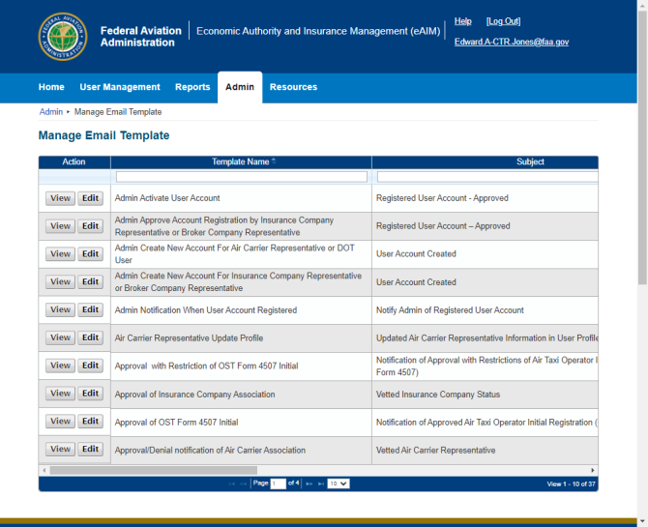Click horizontal scrollbar right arrow
648x527 pixels.
[x=593, y=470]
